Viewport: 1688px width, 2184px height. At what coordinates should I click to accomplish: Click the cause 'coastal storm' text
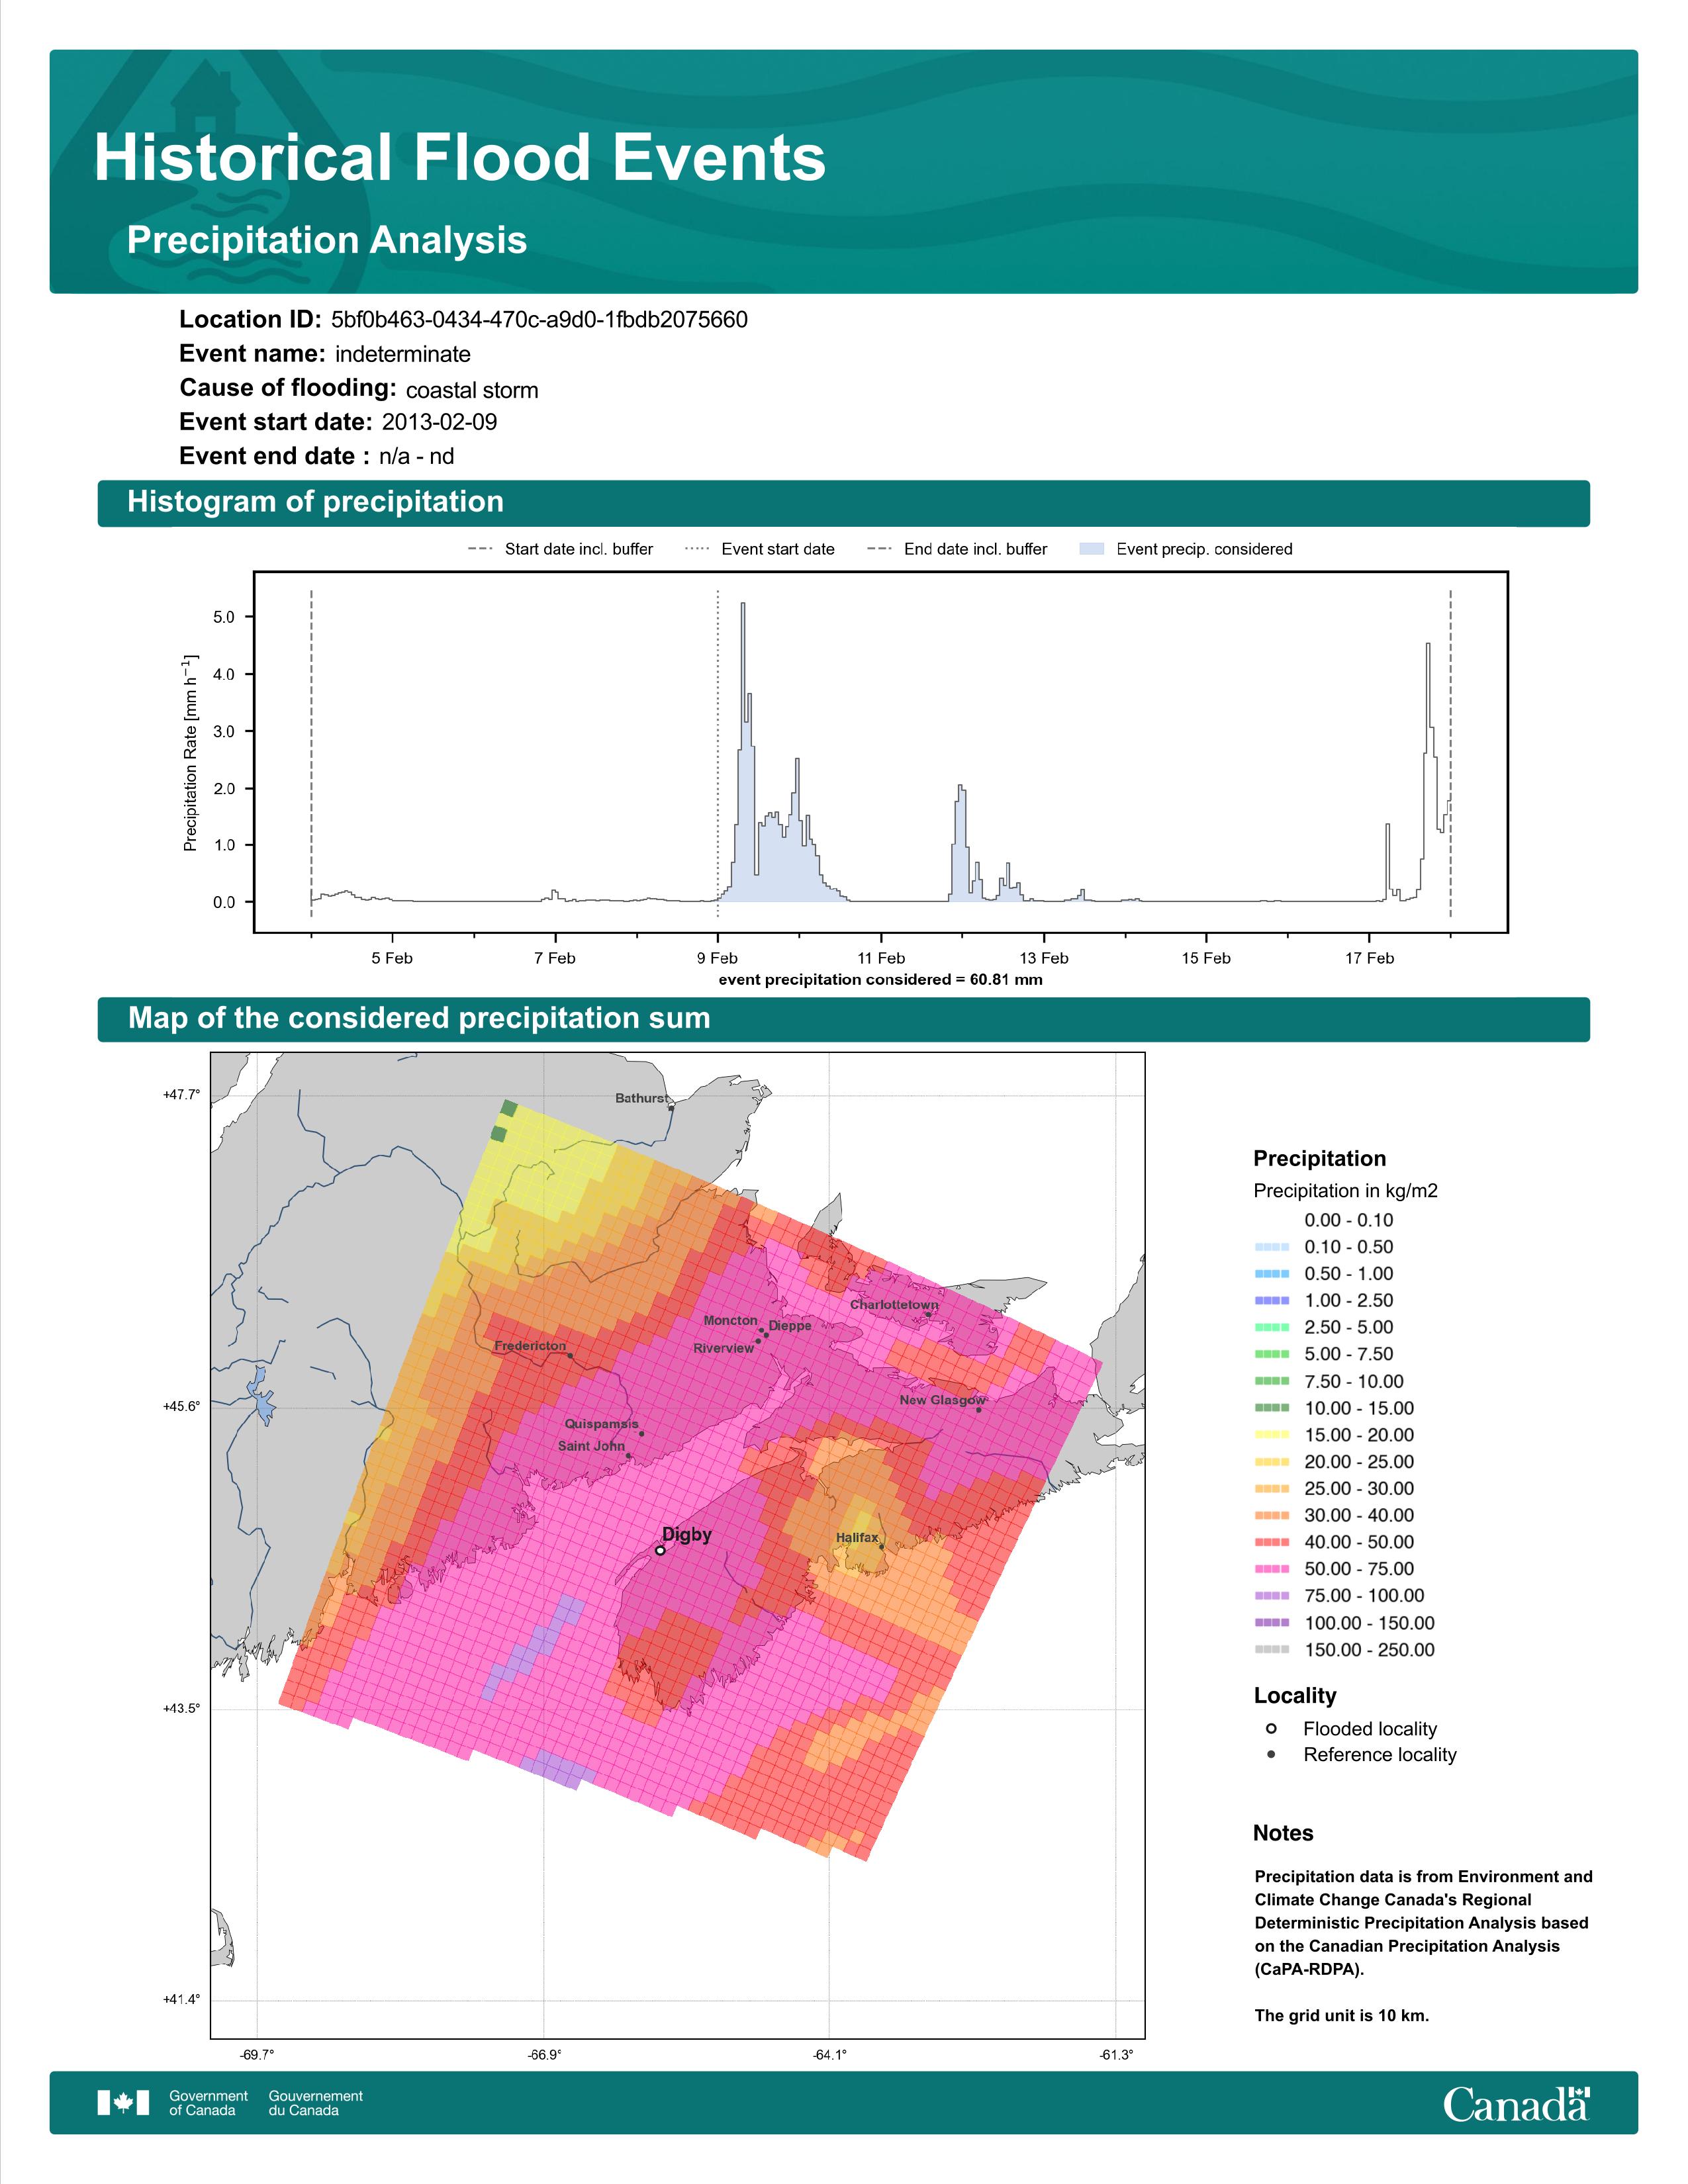tap(472, 390)
